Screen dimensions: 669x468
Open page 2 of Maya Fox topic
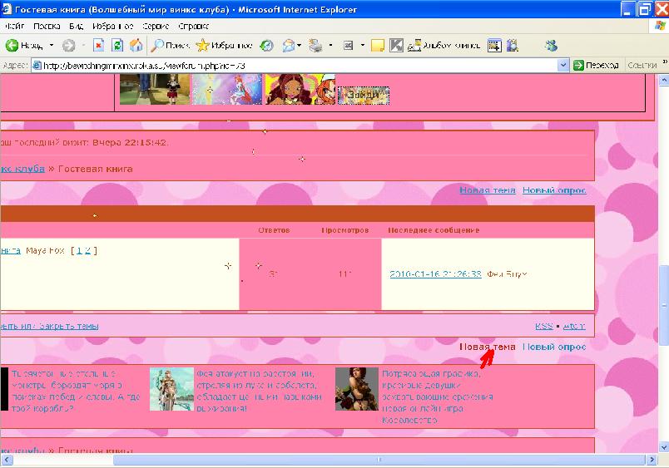[x=87, y=250]
